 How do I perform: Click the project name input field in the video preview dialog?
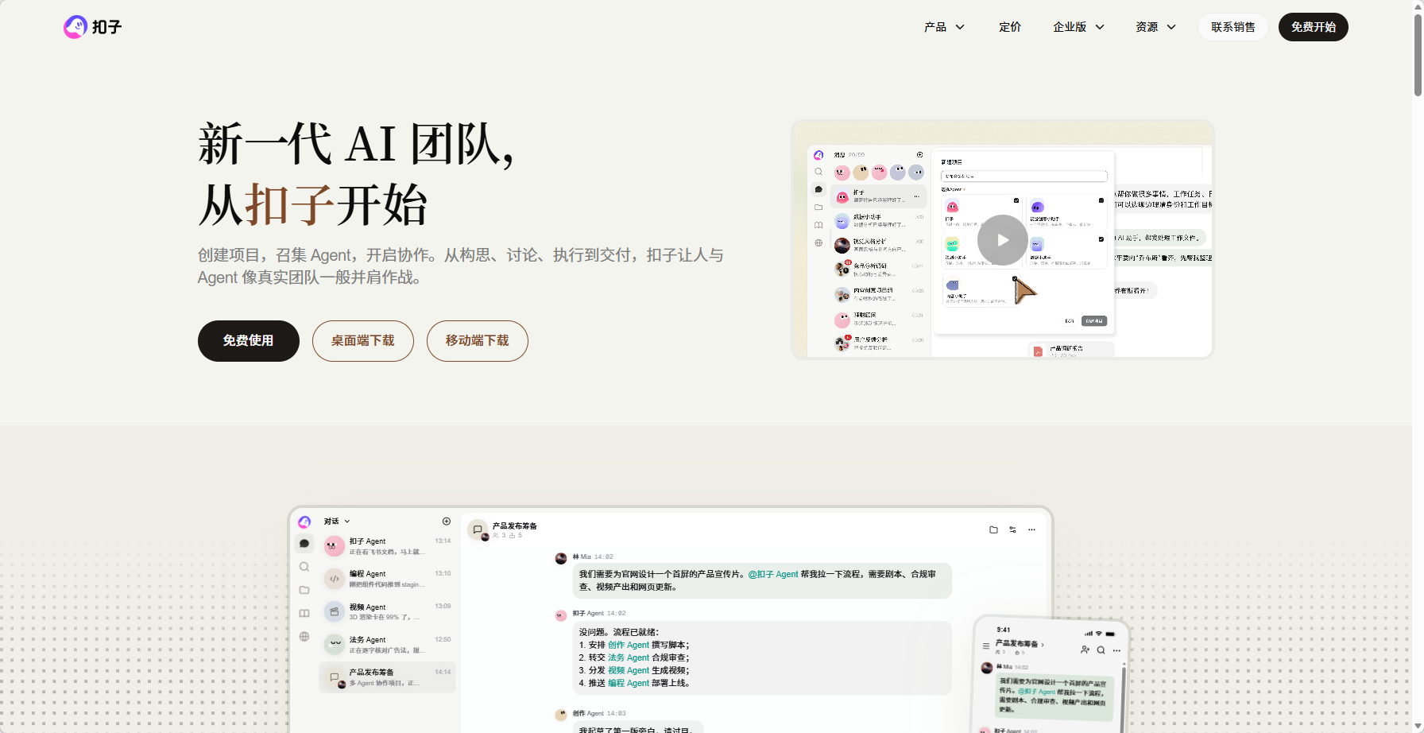[x=1023, y=176]
